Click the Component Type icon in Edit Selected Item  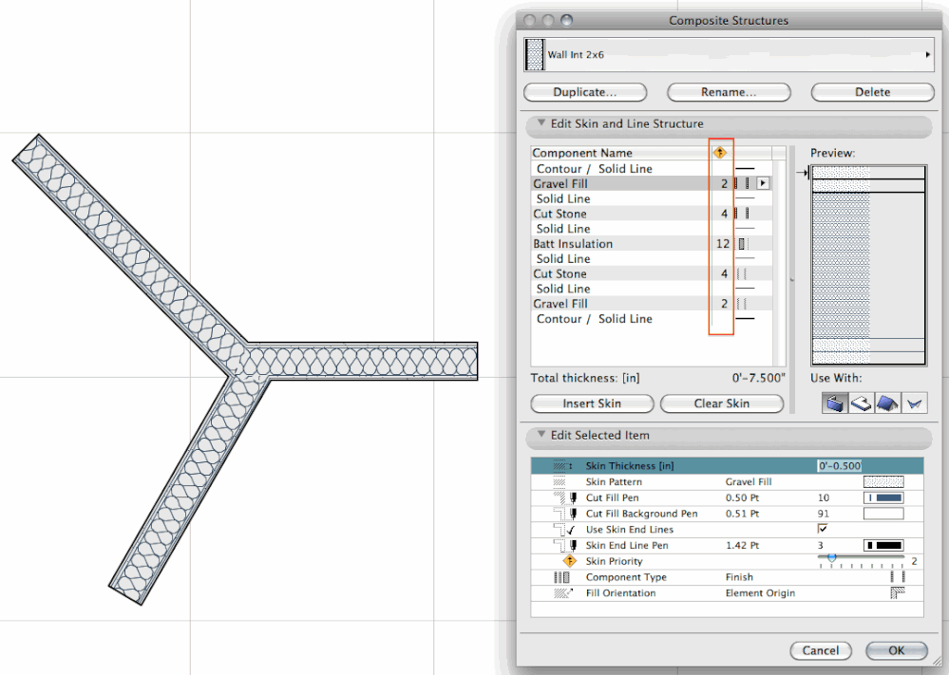click(560, 577)
